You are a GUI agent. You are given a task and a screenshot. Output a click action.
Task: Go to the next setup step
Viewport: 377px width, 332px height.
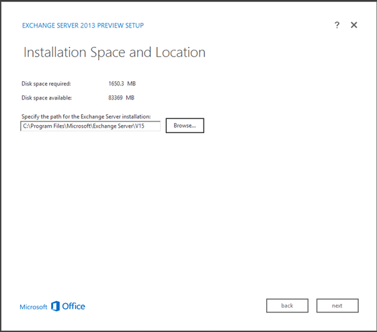tap(337, 306)
